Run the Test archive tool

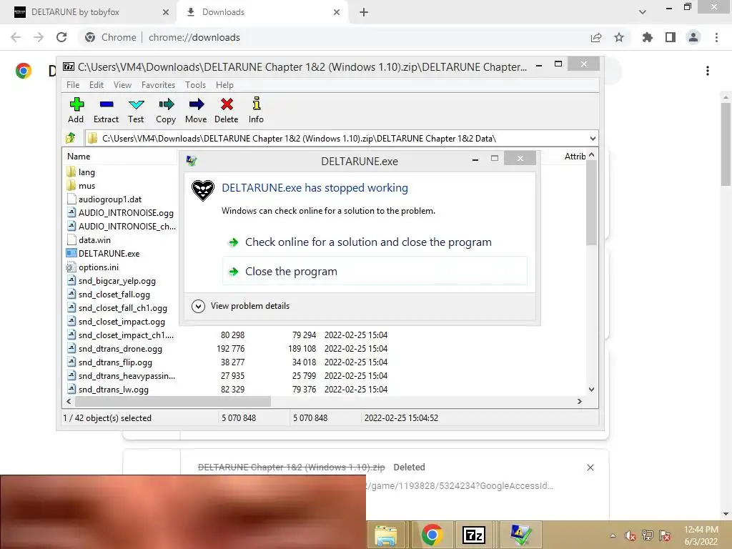pos(137,104)
